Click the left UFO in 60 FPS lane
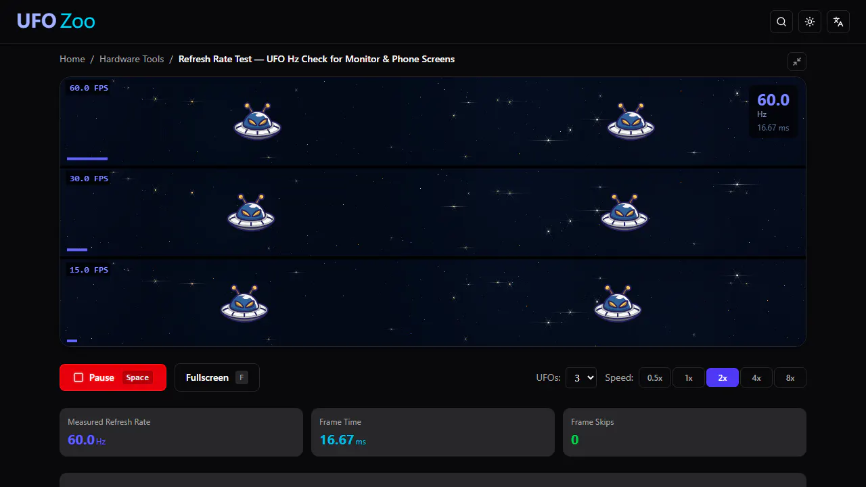This screenshot has width=866, height=487. coord(257,122)
